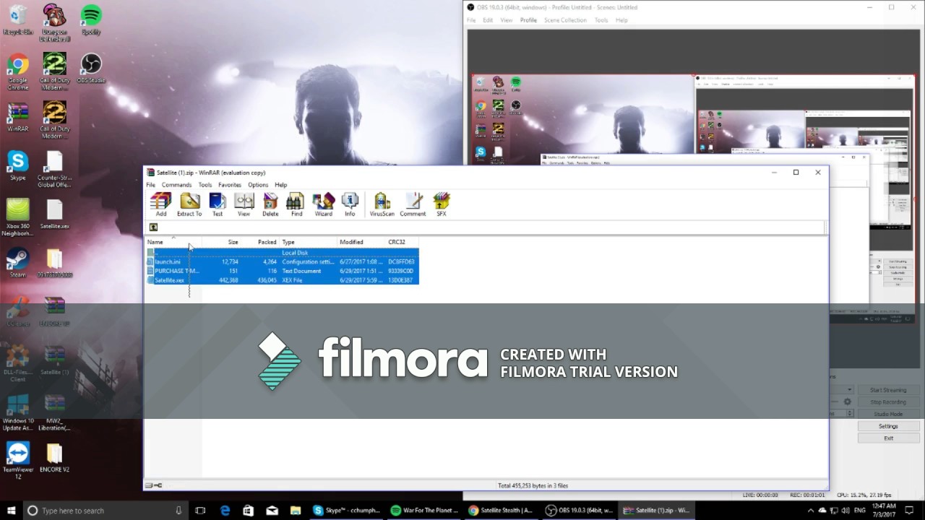Viewport: 925px width, 520px height.
Task: Show archive Info in WinRAR
Action: point(350,204)
